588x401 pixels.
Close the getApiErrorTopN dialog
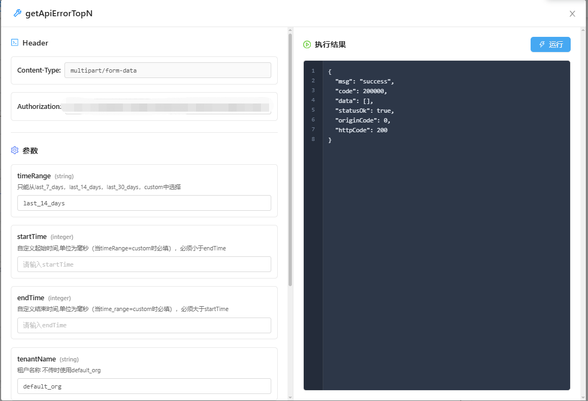[572, 14]
